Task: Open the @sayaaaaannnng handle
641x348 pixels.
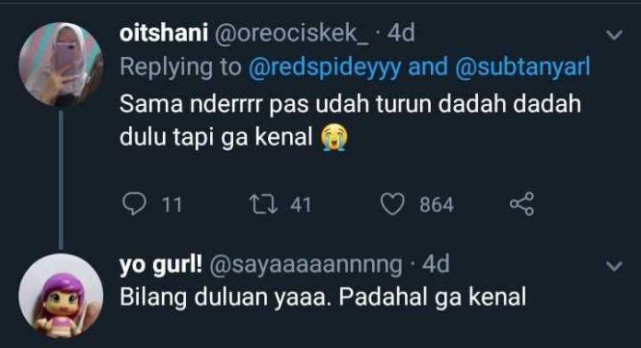Action: point(306,265)
